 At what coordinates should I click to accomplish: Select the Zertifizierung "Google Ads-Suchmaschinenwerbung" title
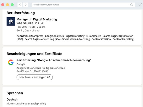click(54, 60)
